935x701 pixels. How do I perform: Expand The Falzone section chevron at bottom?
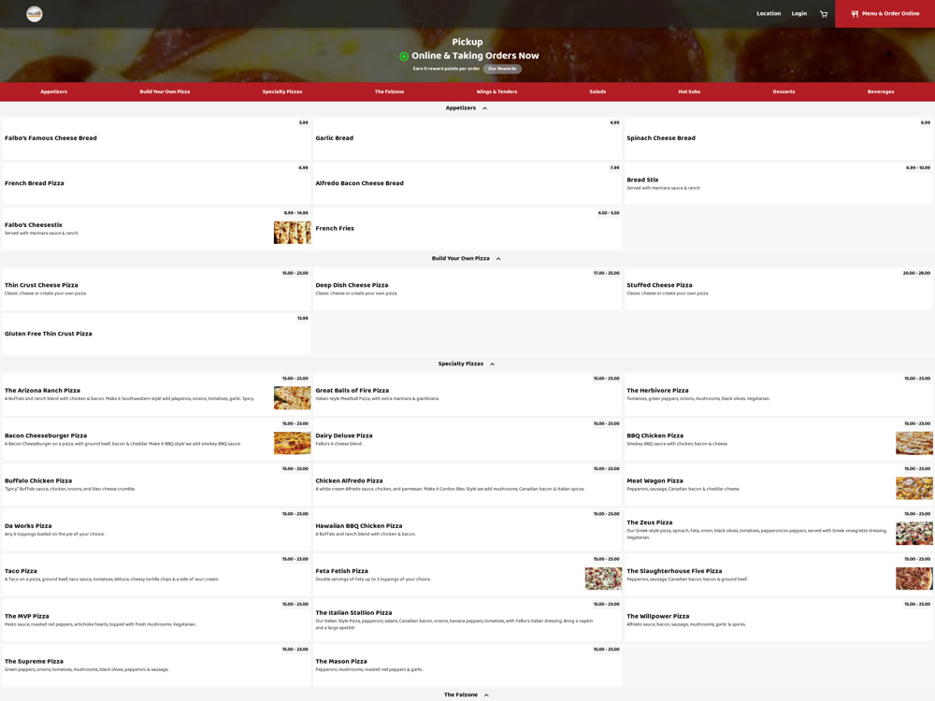point(486,695)
